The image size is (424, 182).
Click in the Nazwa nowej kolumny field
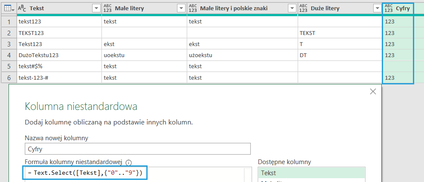[x=137, y=148]
